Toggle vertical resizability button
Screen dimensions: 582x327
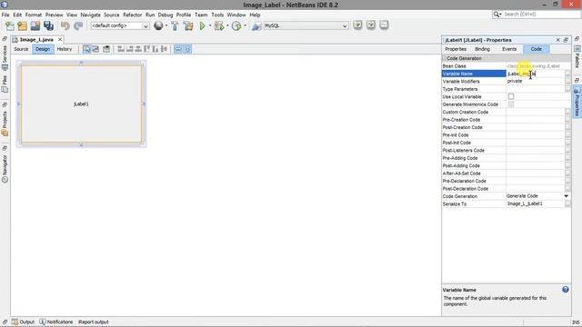[x=188, y=49]
